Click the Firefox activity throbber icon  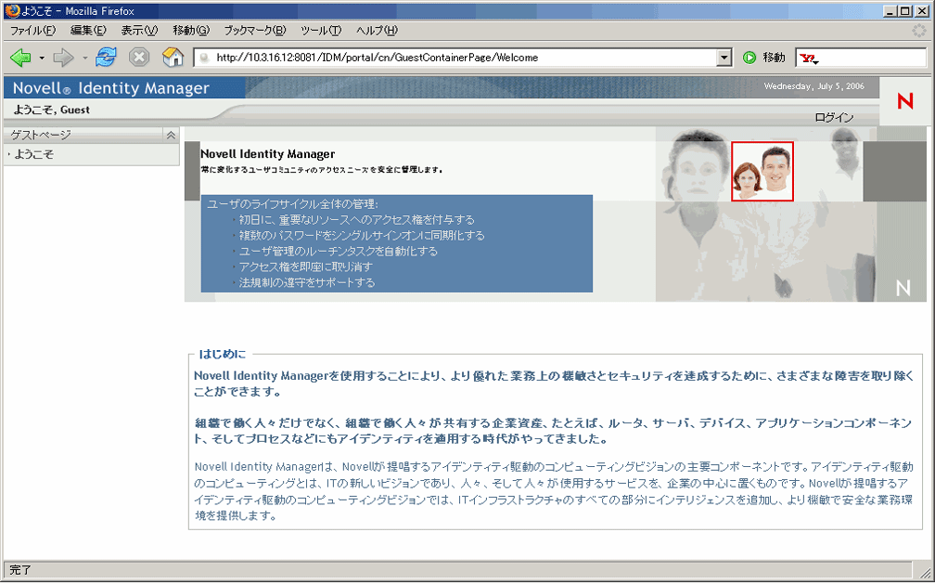[x=919, y=31]
